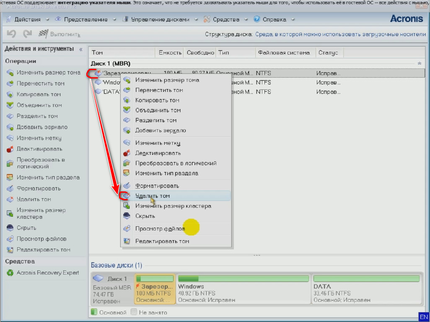Collapse the Actions and tools side panel
The image size is (430, 322).
click(80, 49)
